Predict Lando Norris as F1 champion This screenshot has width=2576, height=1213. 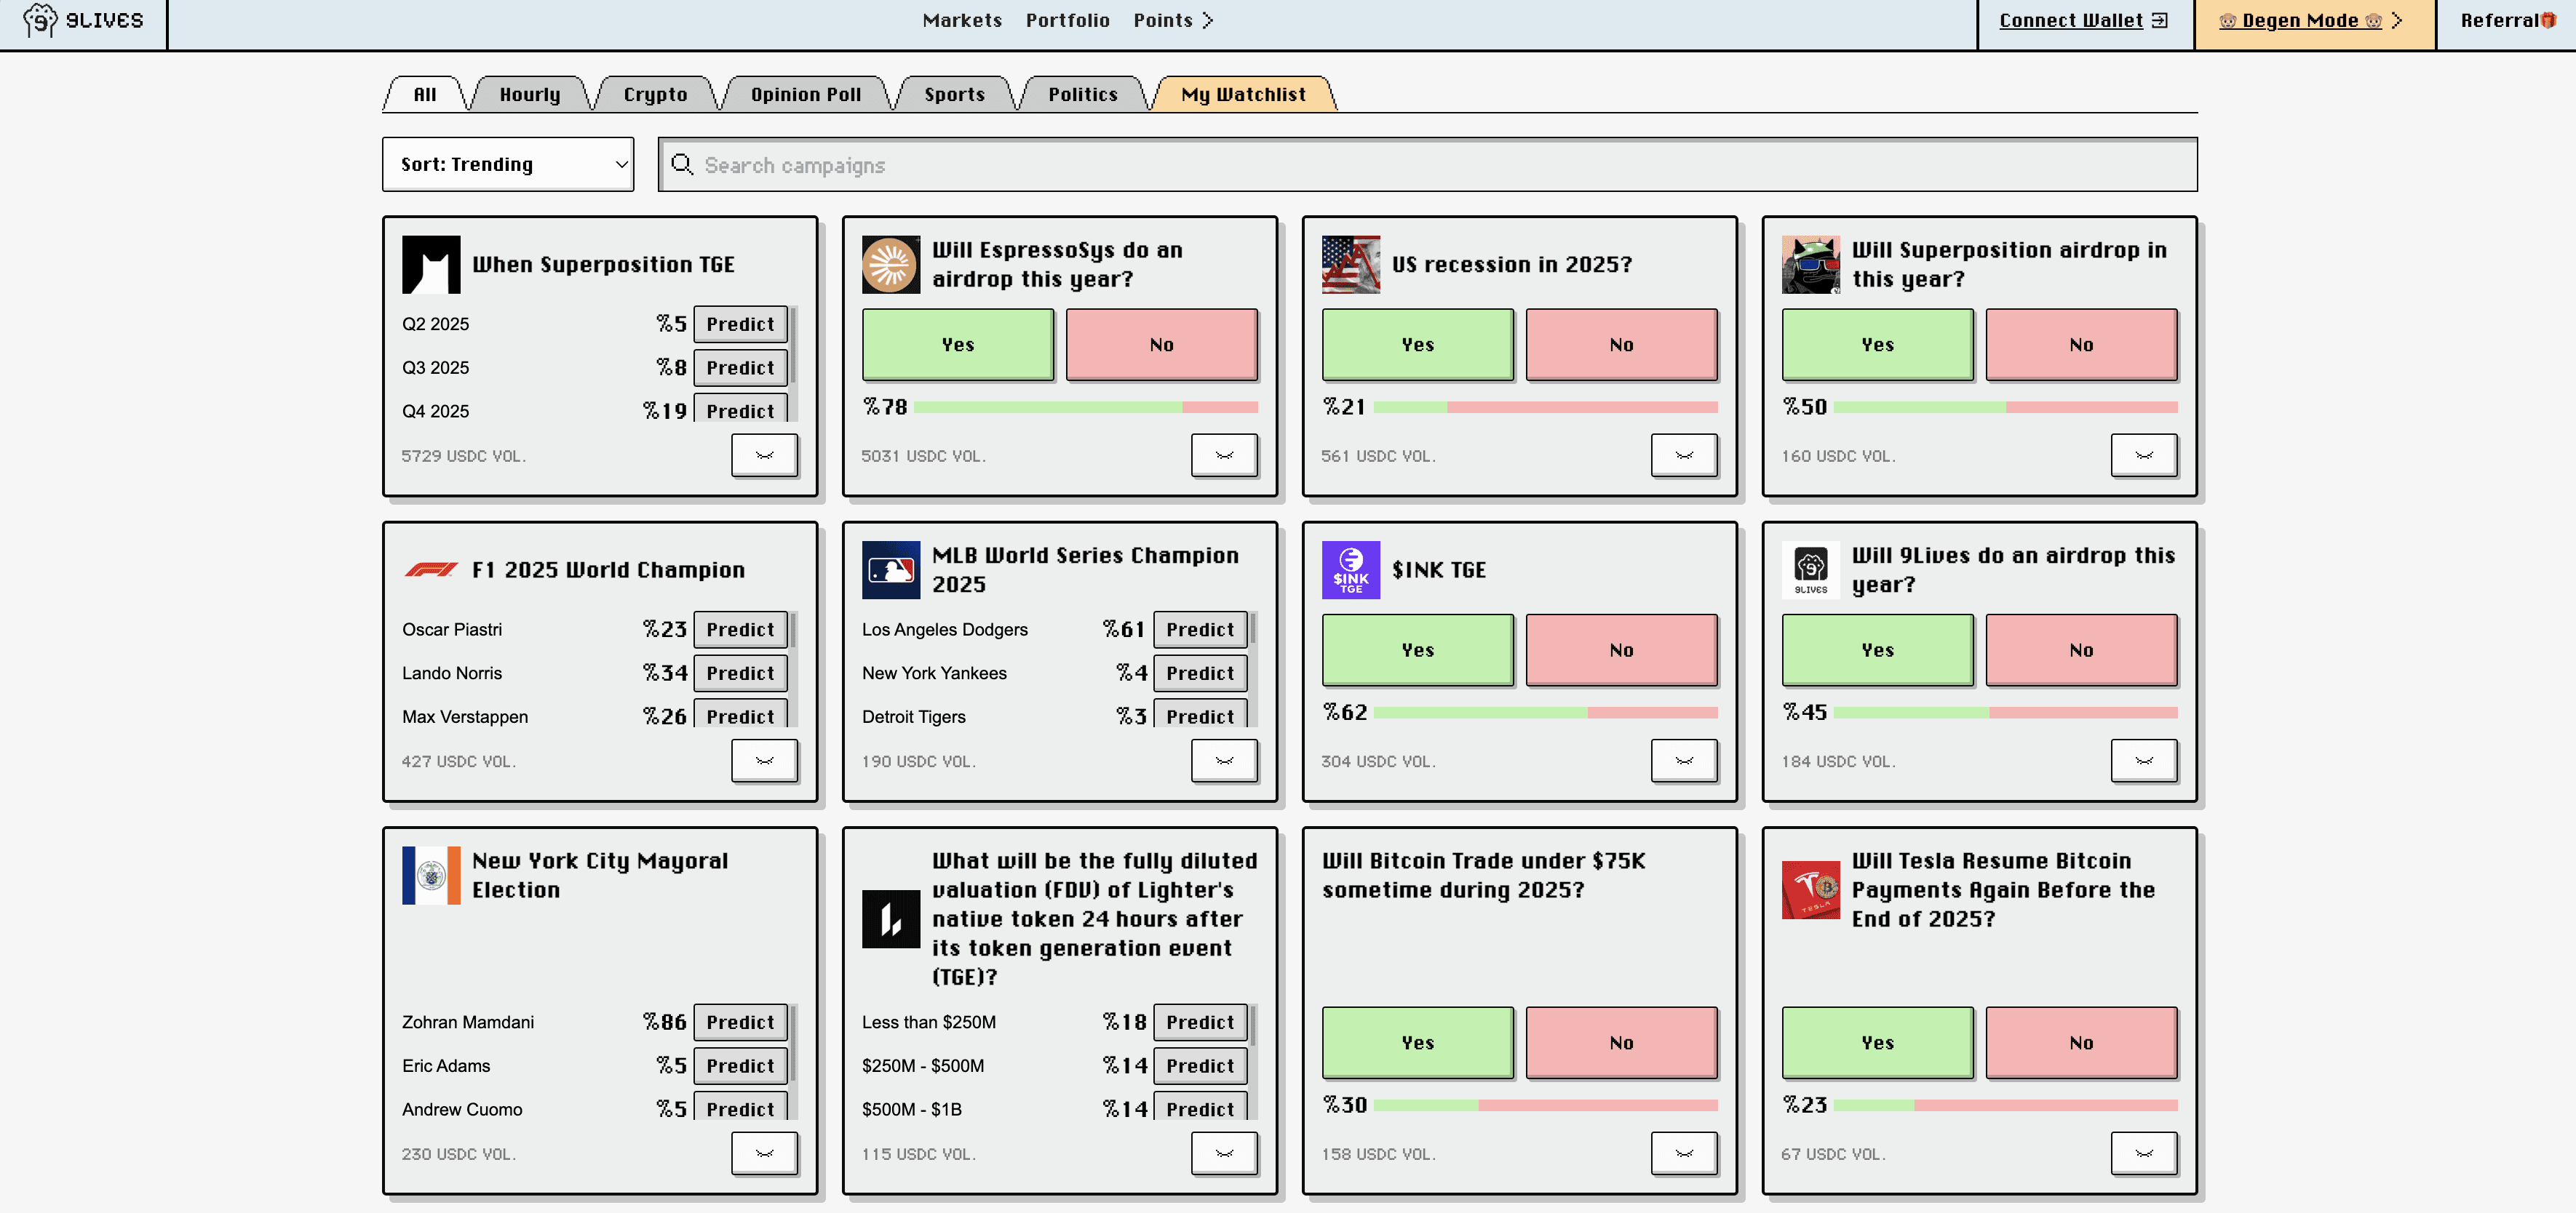[x=740, y=673]
